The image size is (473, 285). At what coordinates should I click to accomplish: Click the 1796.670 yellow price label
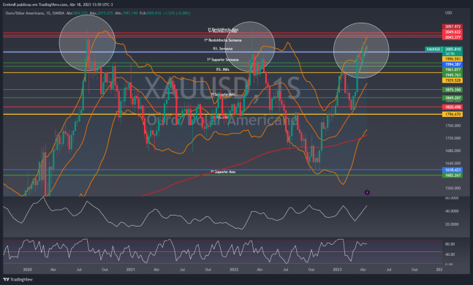(453, 114)
